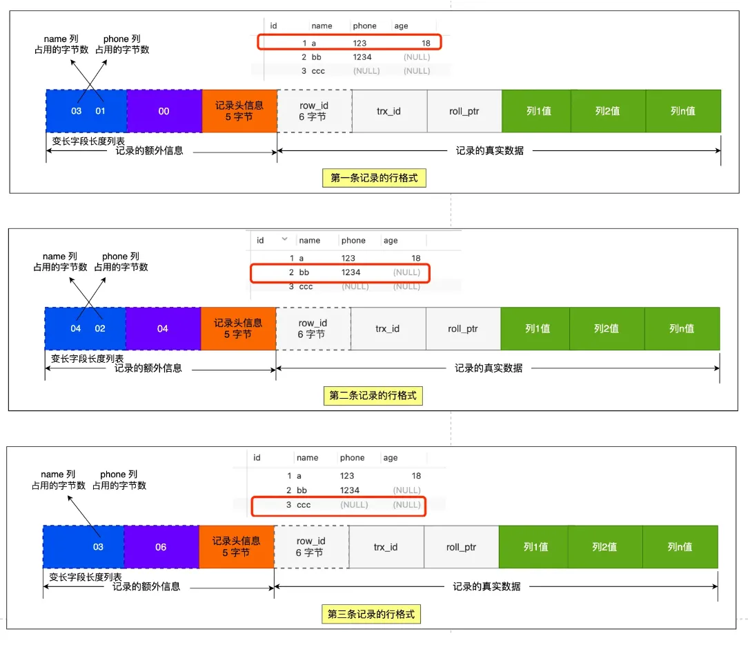Click the yellow 第三条记录的行格式 label
Image resolution: width=750 pixels, height=647 pixels.
pos(371,614)
